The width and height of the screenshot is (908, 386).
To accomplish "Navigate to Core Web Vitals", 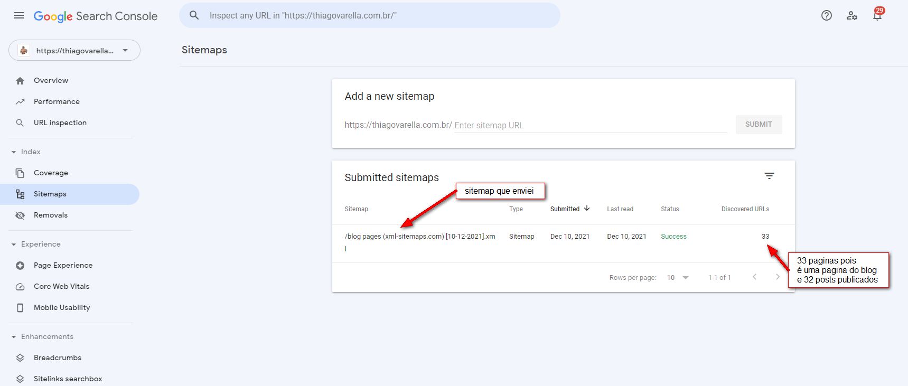I will [61, 287].
